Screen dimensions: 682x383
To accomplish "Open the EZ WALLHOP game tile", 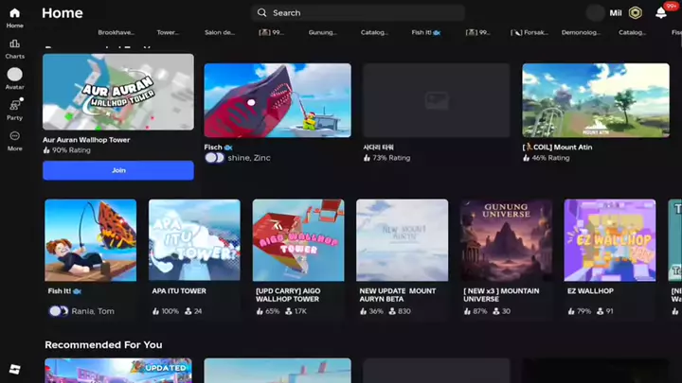I will pos(609,240).
